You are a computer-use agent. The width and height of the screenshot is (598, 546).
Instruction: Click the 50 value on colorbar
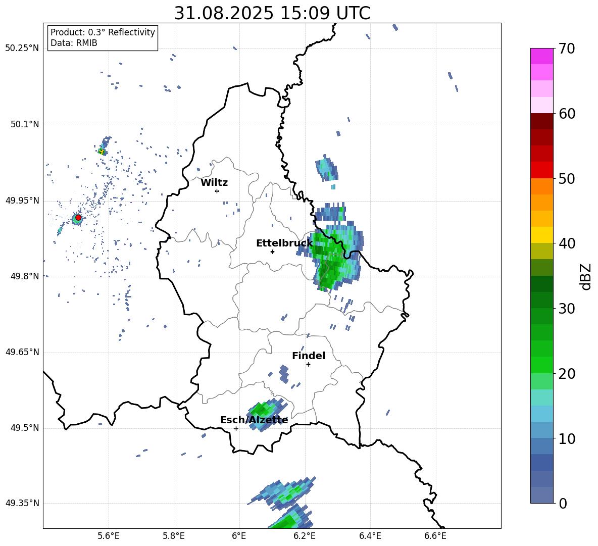[567, 178]
